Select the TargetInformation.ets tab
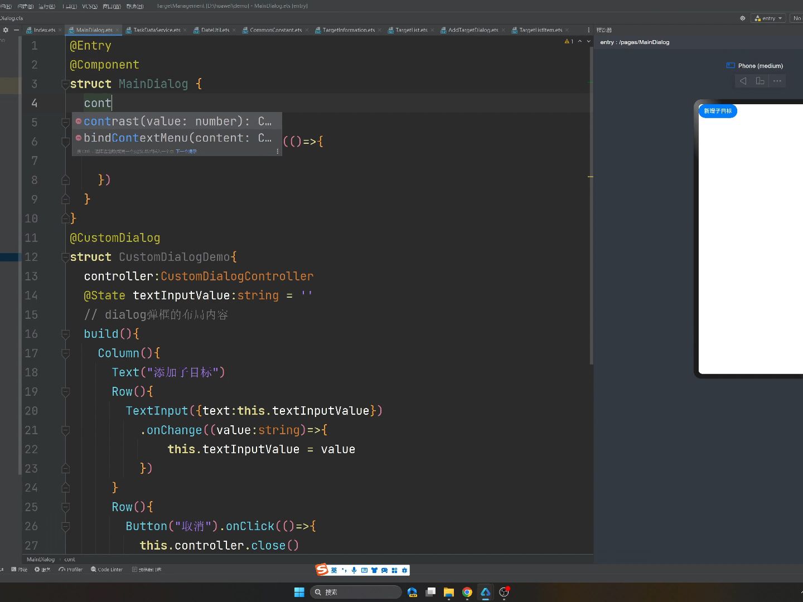 click(349, 30)
